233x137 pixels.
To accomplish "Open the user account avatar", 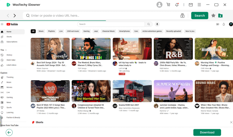I will pos(159,5).
